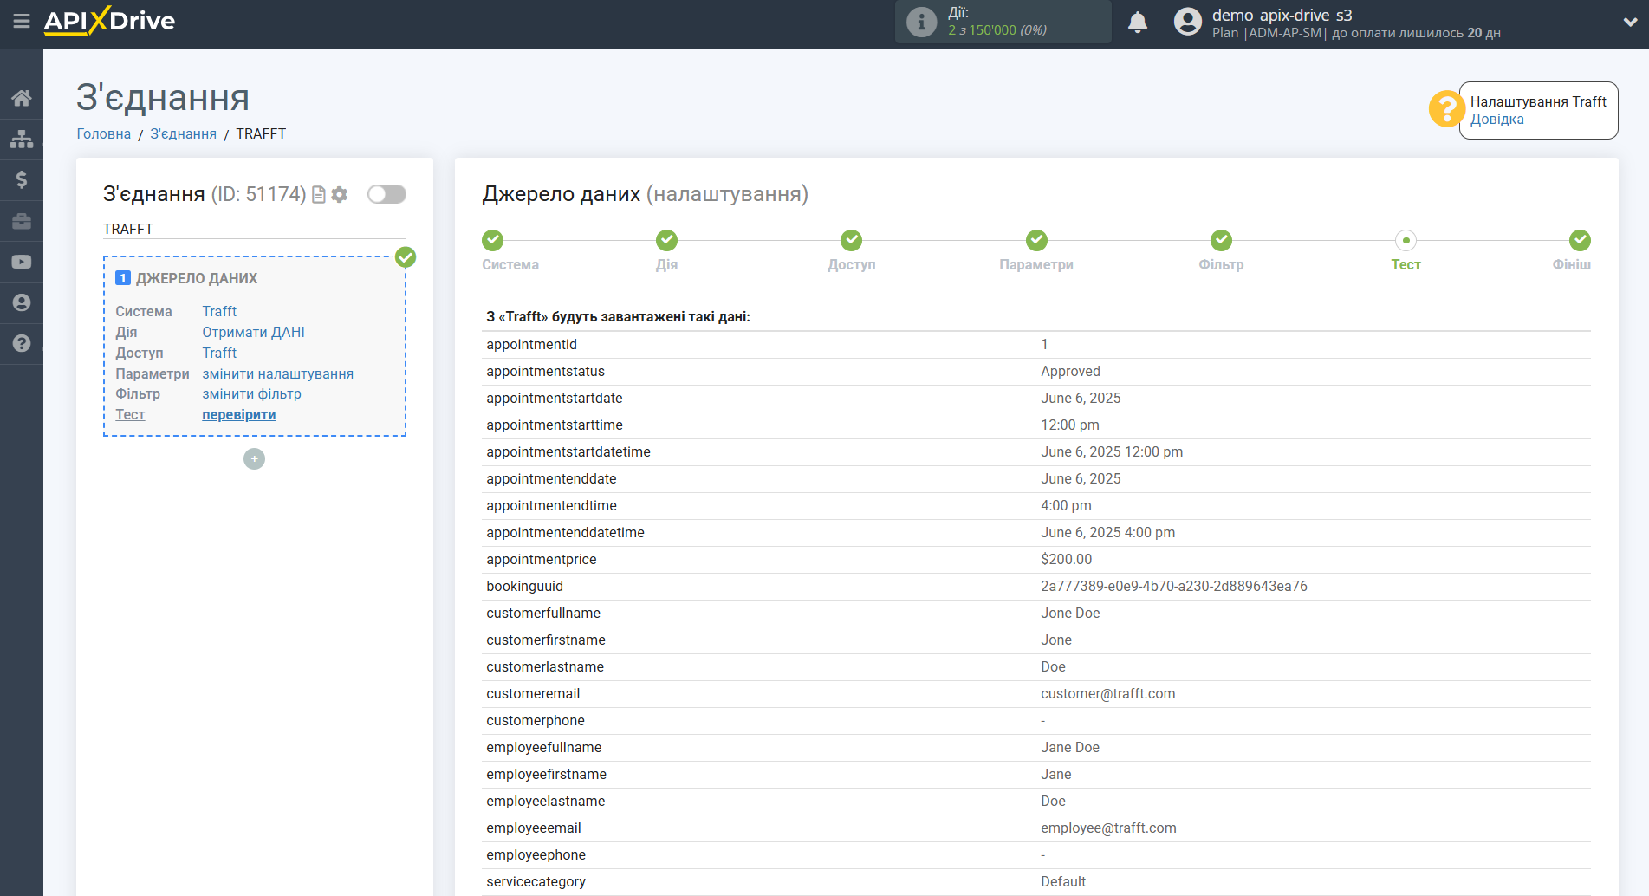Click the Trafft system link
Screen dimensions: 1649x896
coord(219,311)
